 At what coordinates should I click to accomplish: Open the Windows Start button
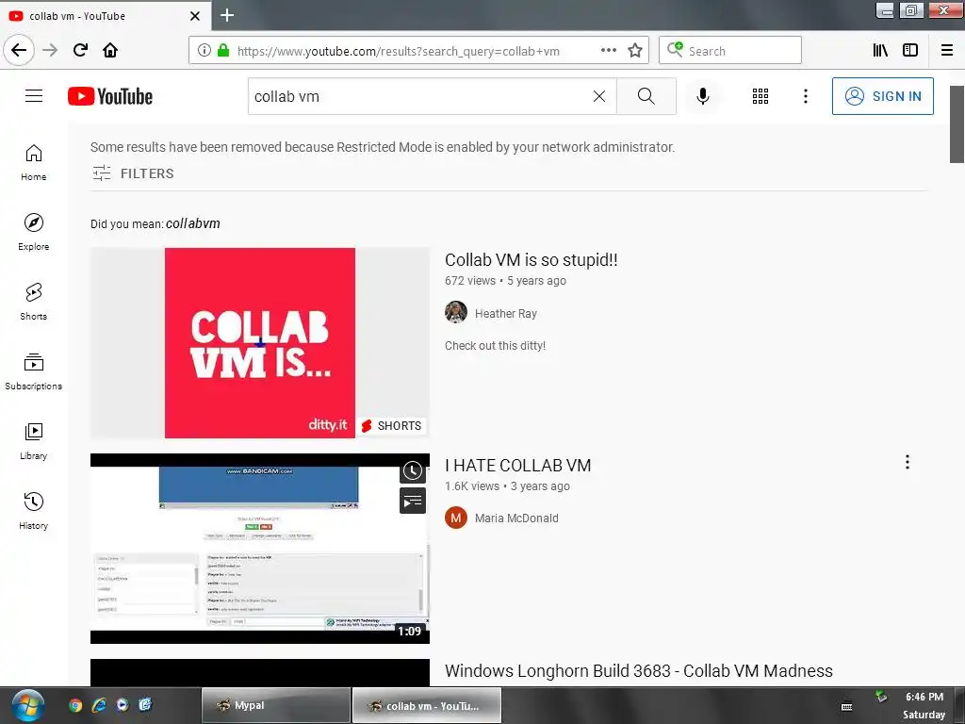[x=27, y=705]
